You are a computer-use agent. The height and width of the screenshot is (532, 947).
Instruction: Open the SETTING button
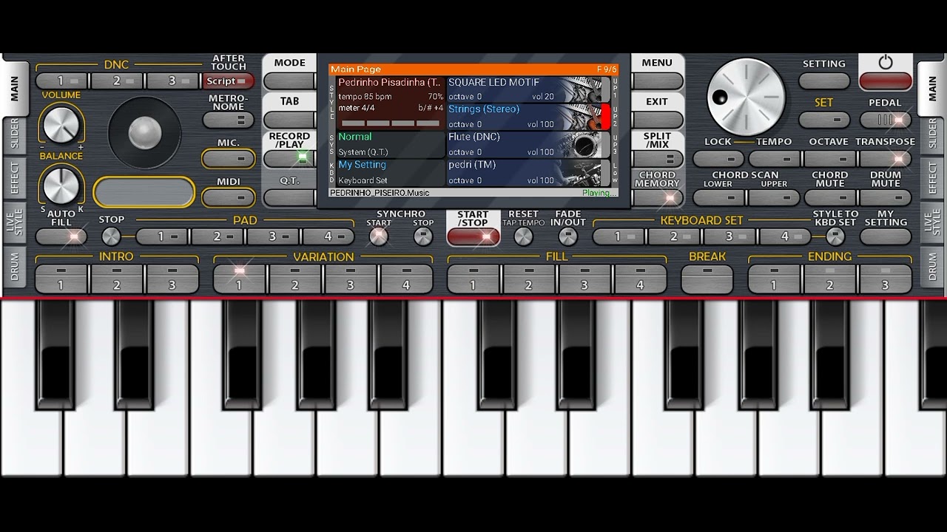[824, 81]
